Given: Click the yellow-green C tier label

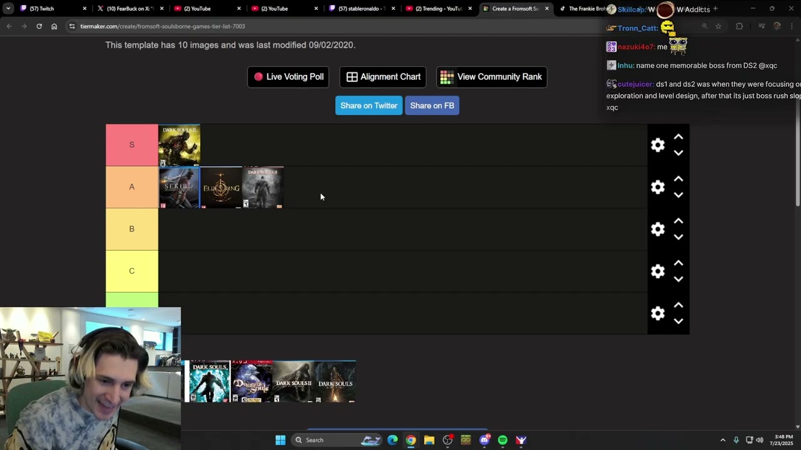Looking at the screenshot, I should click(132, 271).
